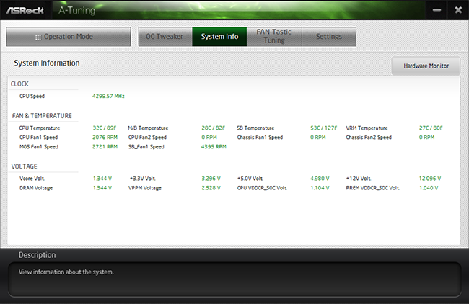The image size is (469, 304).
Task: Click the M/B Temperature value 28C / 82F
Action: pyautogui.click(x=214, y=128)
